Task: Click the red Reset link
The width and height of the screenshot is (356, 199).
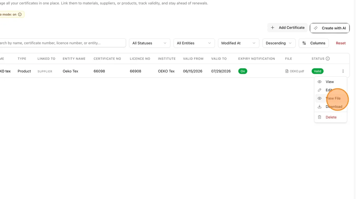Action: tap(340, 43)
